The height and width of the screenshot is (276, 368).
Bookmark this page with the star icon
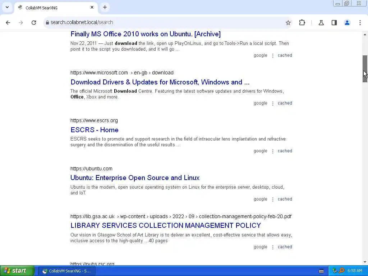click(288, 23)
